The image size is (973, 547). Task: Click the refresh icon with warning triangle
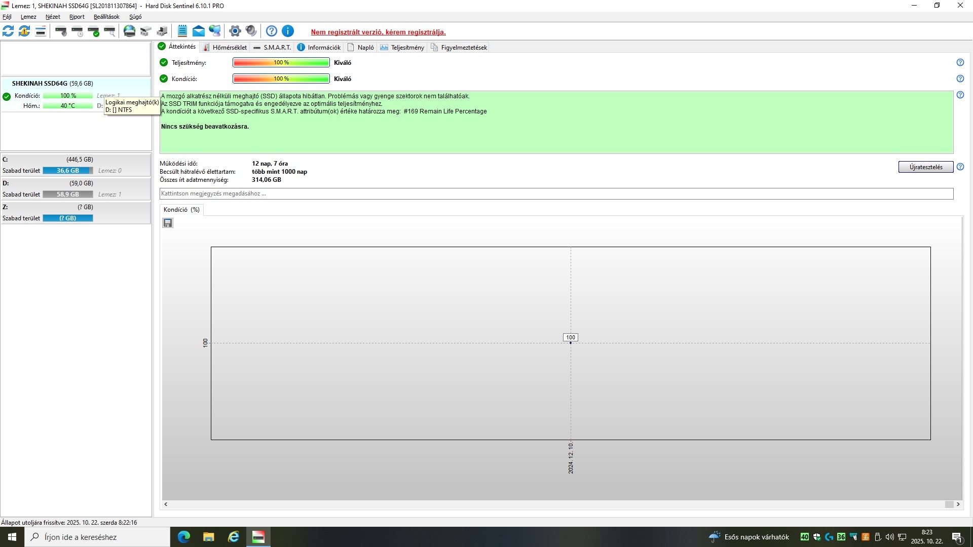click(24, 31)
